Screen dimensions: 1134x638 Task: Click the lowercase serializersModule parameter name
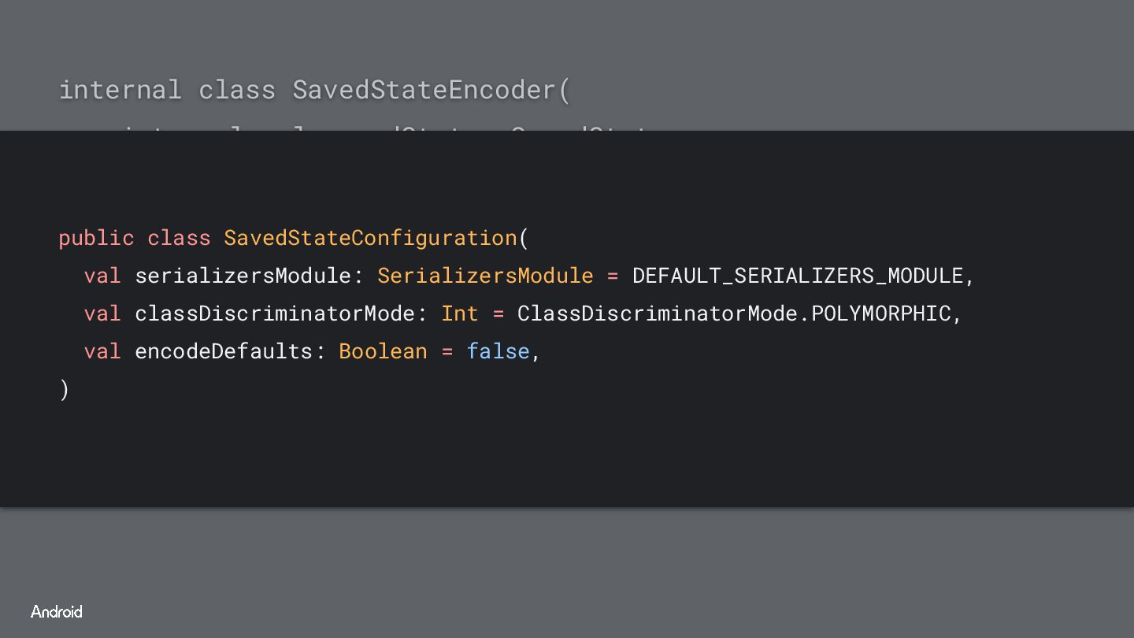pyautogui.click(x=243, y=276)
